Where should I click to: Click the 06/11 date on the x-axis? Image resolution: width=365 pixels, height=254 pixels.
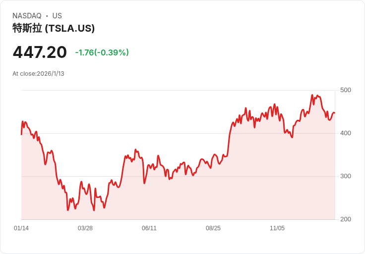149,228
